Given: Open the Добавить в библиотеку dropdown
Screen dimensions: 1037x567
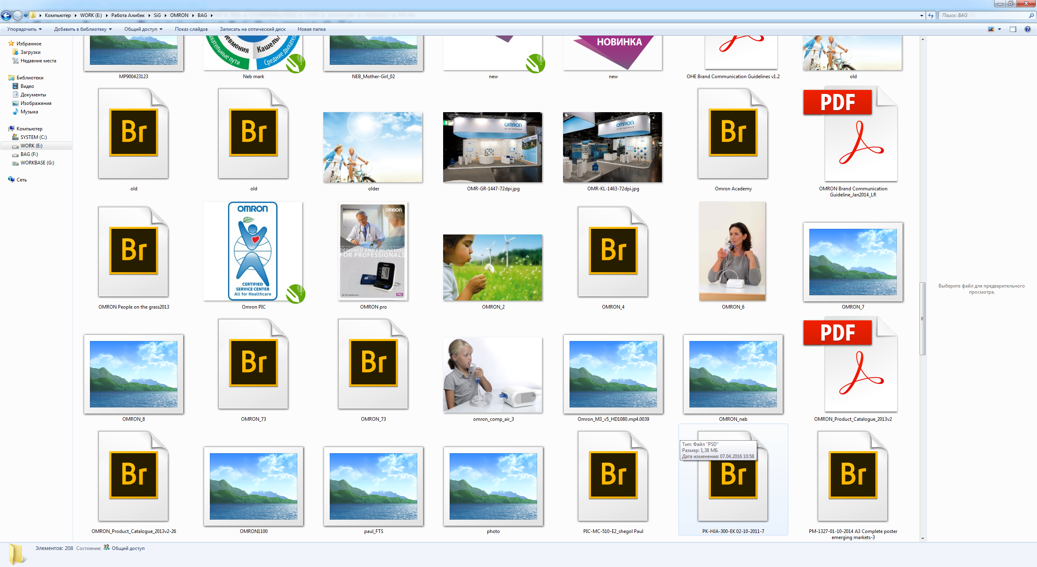Looking at the screenshot, I should (x=83, y=29).
